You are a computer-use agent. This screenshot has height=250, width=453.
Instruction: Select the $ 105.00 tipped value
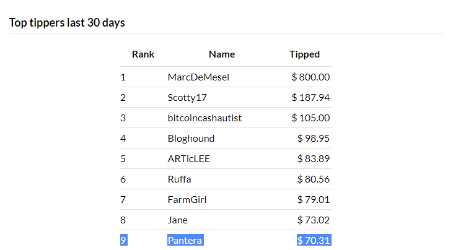(310, 118)
